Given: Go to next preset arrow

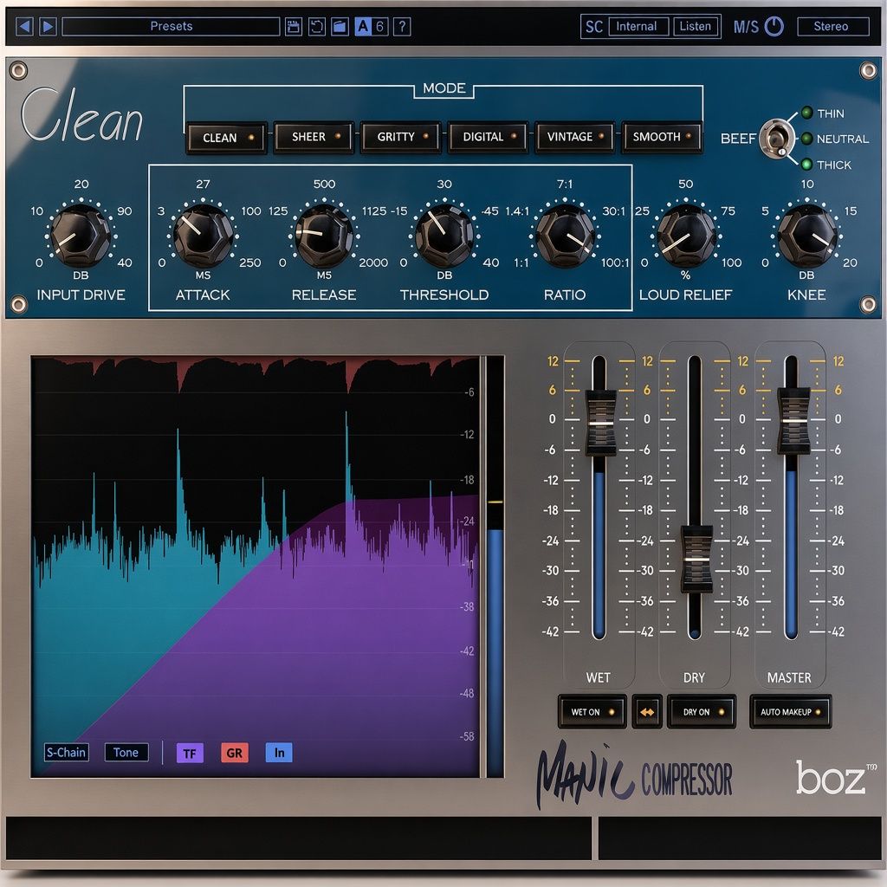Looking at the screenshot, I should (x=49, y=26).
